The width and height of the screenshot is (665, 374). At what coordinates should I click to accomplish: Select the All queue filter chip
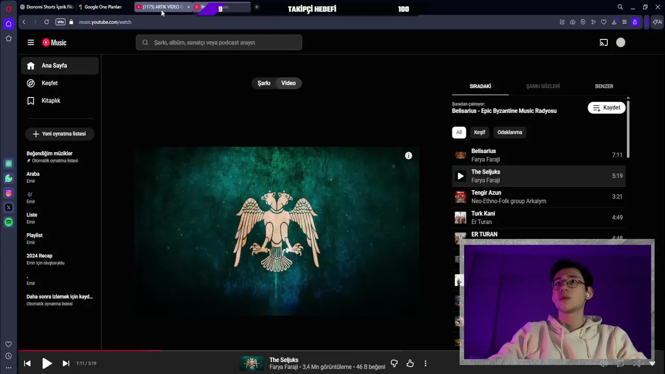459,132
